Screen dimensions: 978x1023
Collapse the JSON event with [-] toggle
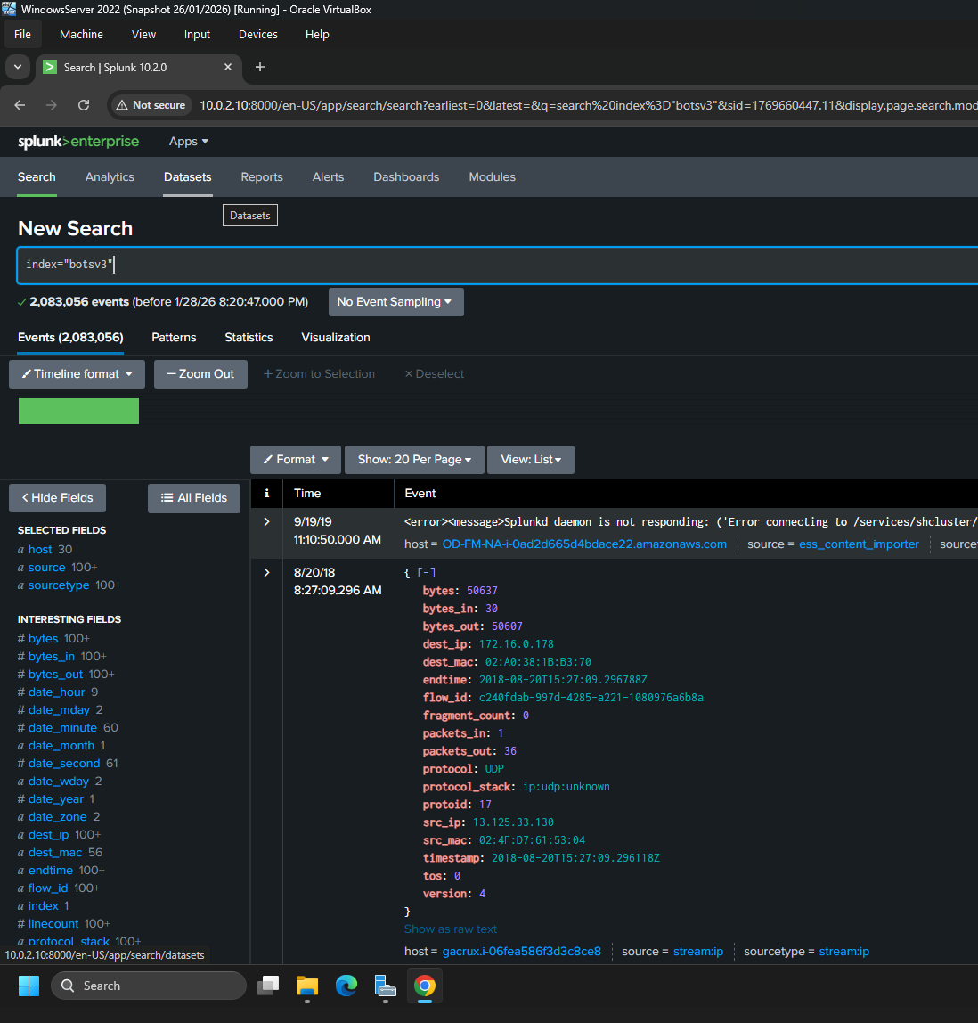[427, 573]
